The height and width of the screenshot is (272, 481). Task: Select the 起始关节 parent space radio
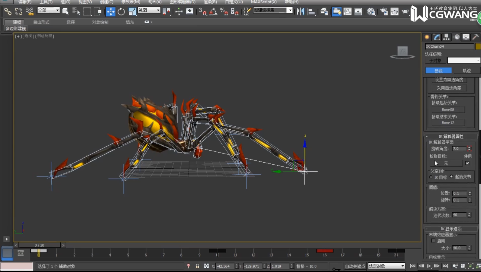click(x=451, y=177)
